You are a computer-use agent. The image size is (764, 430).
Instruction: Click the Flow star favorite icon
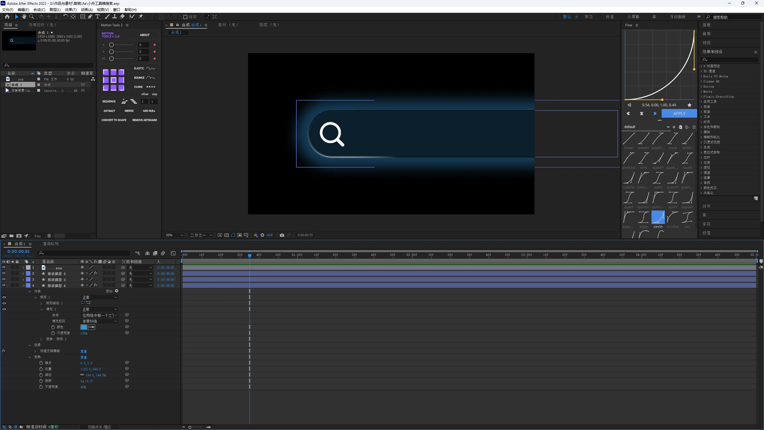pyautogui.click(x=689, y=105)
